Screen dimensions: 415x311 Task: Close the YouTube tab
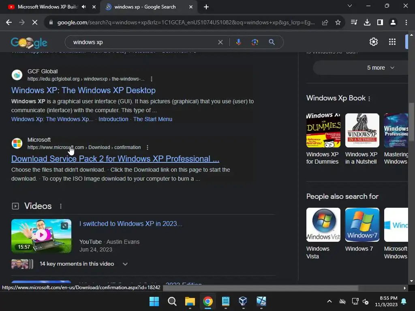pyautogui.click(x=94, y=7)
